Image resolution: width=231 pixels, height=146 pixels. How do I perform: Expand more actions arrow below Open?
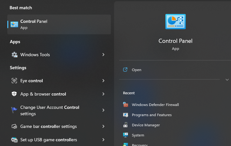(227, 80)
